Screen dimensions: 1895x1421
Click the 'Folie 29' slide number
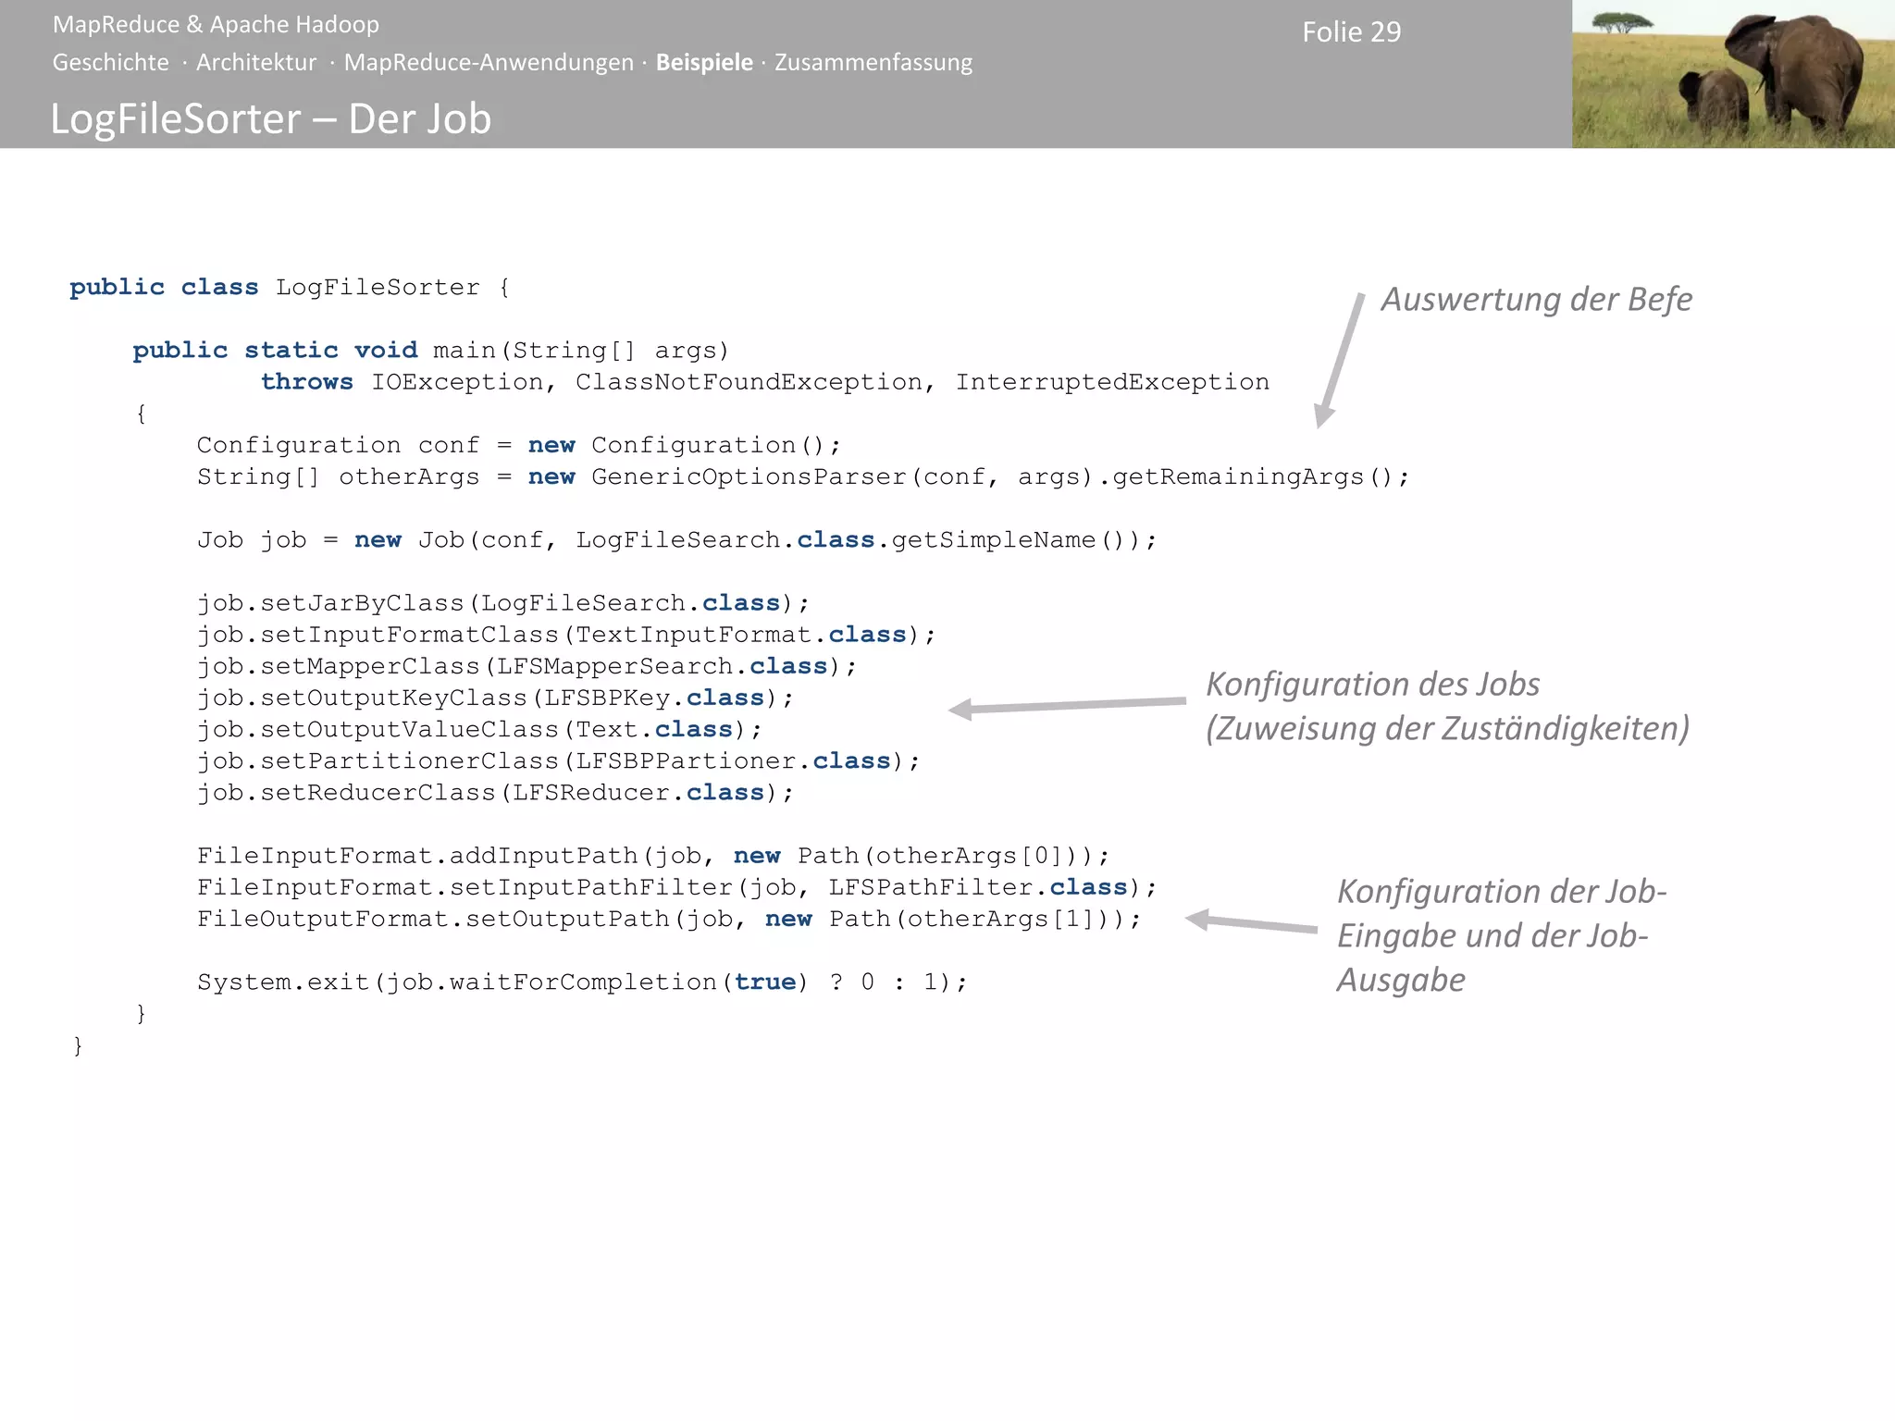[x=1352, y=32]
